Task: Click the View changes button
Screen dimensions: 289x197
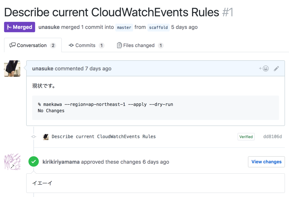Action: click(266, 162)
